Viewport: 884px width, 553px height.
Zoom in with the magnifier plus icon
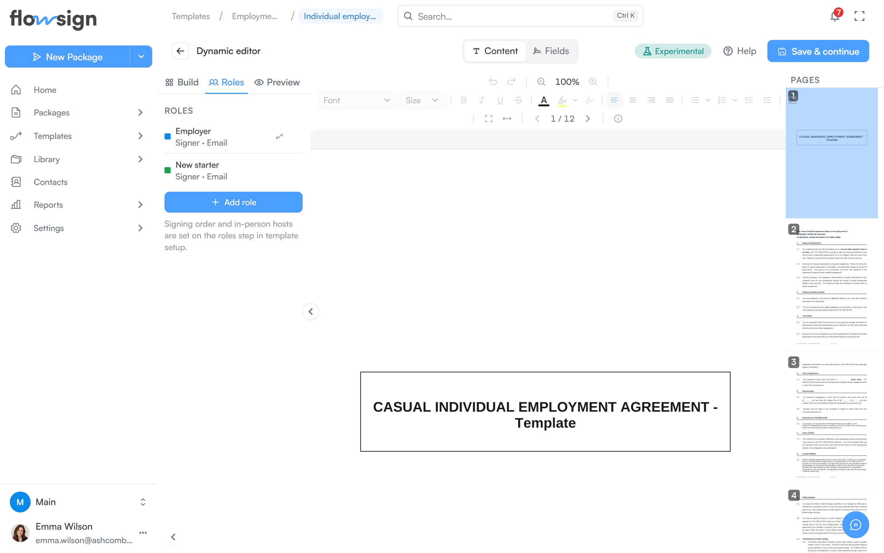593,81
